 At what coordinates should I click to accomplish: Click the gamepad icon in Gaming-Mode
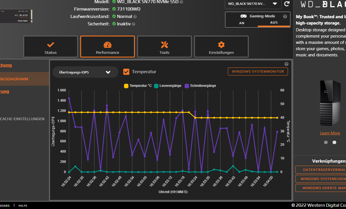tap(244, 16)
